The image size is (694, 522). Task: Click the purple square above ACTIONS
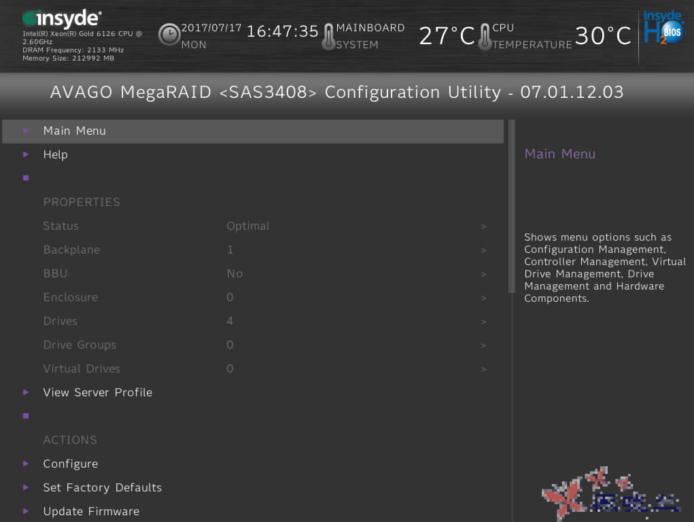pyautogui.click(x=26, y=416)
